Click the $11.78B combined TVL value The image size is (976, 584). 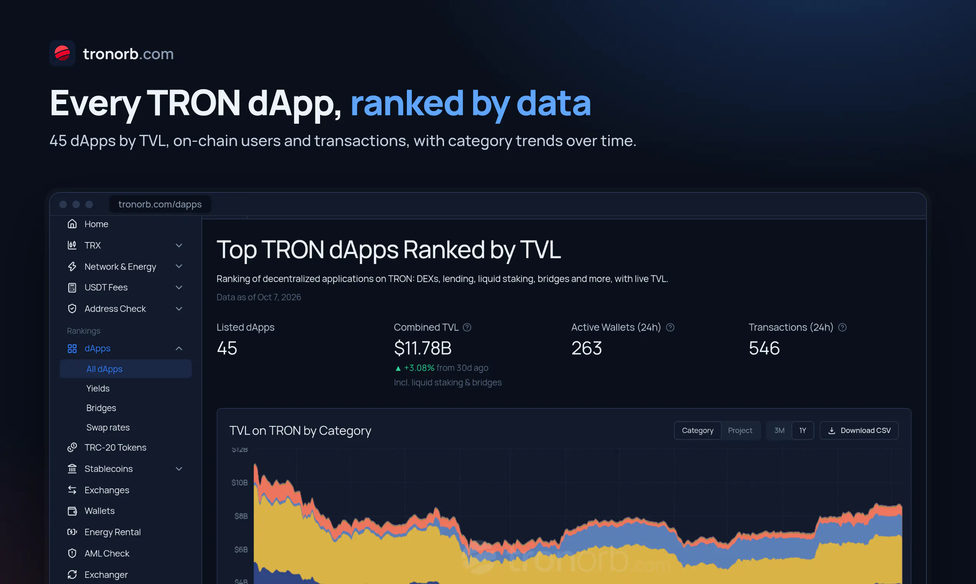pos(423,348)
